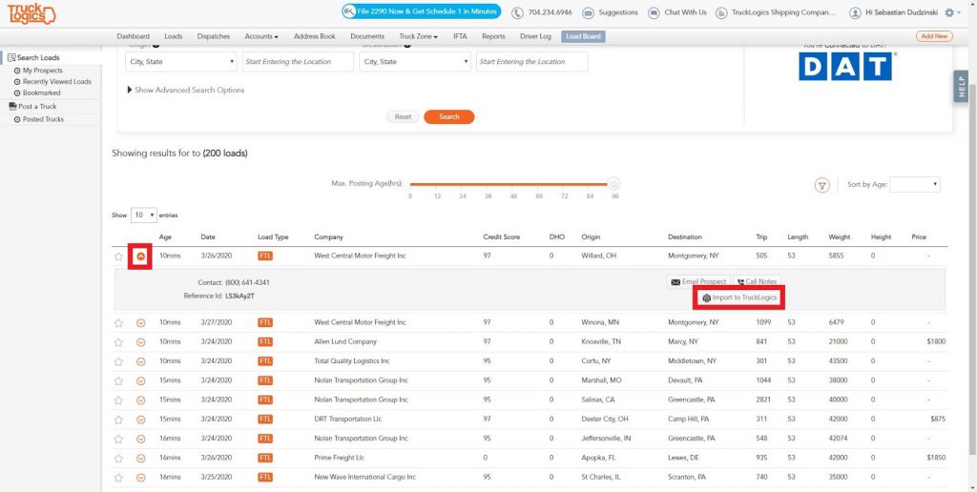Image resolution: width=977 pixels, height=492 pixels.
Task: Star the Total Quality Logistics load
Action: pos(118,361)
